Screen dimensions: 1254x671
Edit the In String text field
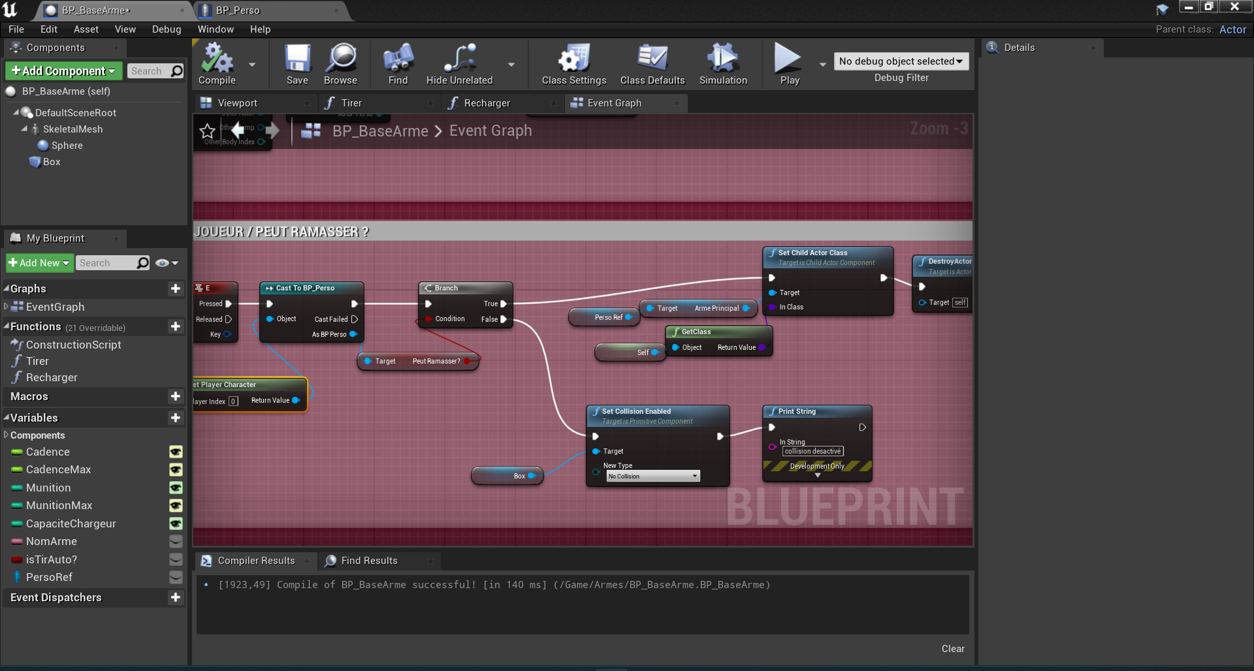812,451
